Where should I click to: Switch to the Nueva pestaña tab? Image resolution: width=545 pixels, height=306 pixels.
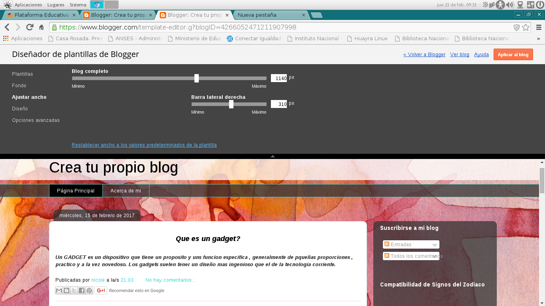271,15
